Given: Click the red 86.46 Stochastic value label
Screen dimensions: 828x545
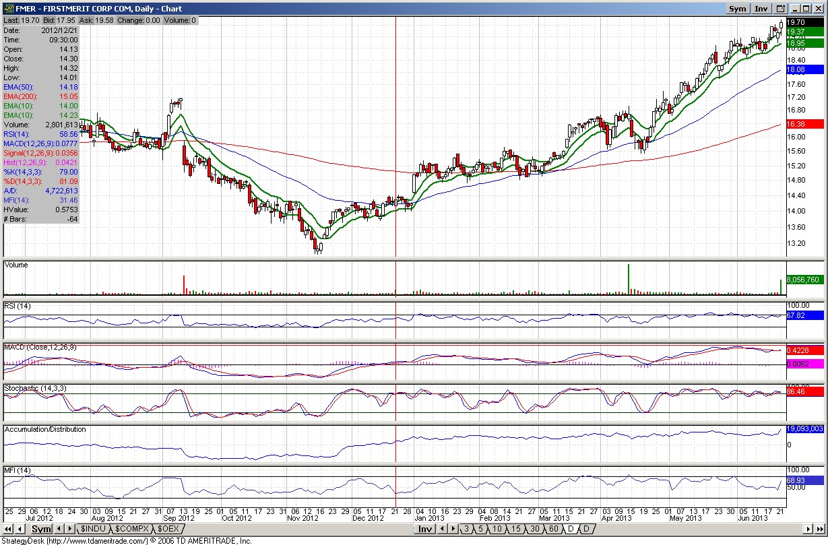Looking at the screenshot, I should (x=804, y=391).
